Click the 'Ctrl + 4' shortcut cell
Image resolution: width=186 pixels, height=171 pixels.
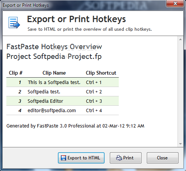(94, 111)
